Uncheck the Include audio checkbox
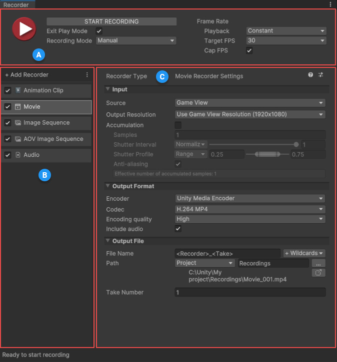337x362 pixels. tap(178, 229)
